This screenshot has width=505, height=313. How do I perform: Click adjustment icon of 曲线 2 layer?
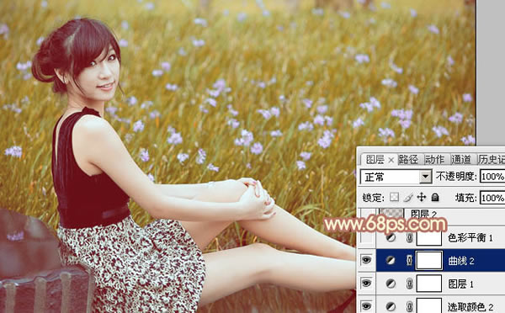coord(391,260)
